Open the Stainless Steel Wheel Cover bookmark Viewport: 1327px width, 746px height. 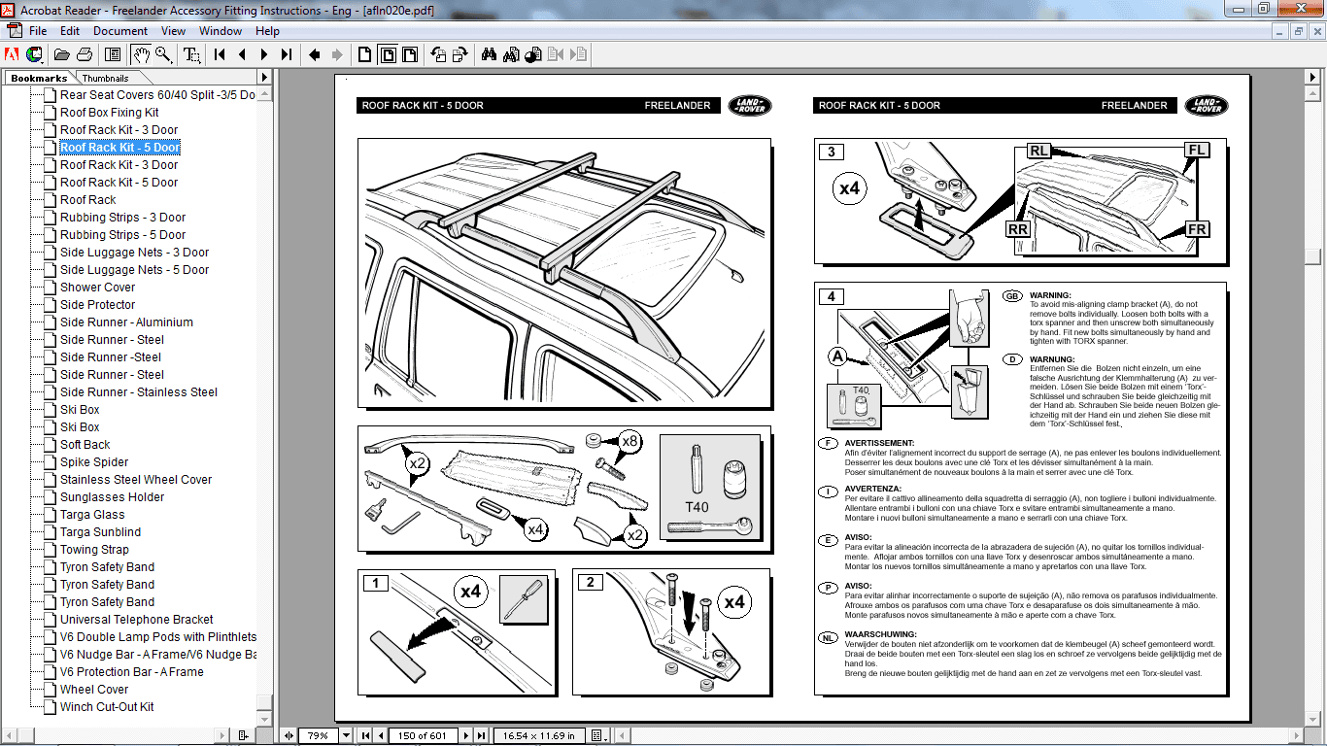[x=136, y=480]
